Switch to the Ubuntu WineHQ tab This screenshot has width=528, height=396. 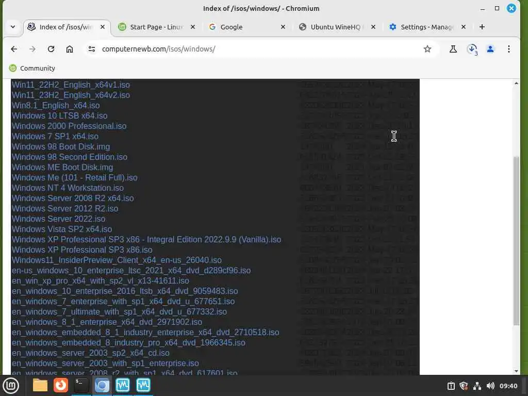tap(337, 27)
